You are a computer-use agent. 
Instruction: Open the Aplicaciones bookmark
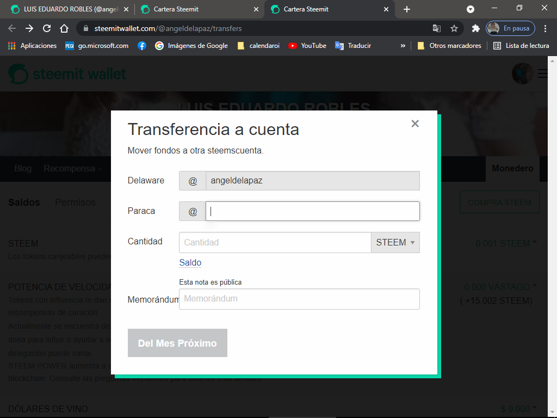point(32,46)
